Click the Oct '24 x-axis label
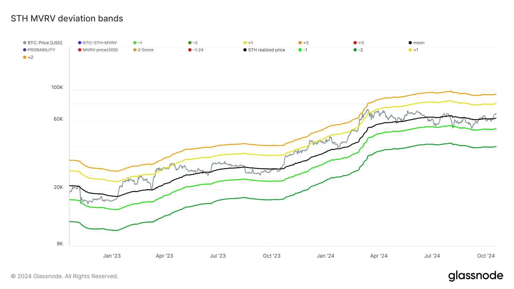 tap(486, 256)
